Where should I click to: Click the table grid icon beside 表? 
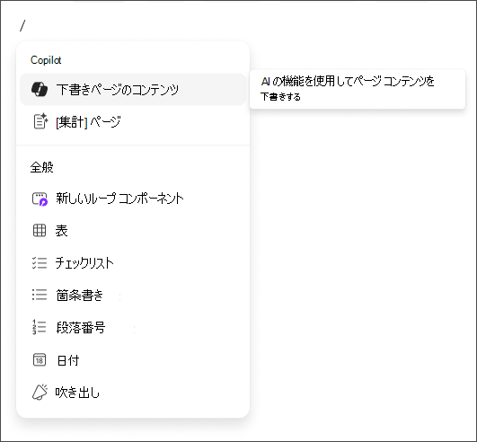point(40,231)
